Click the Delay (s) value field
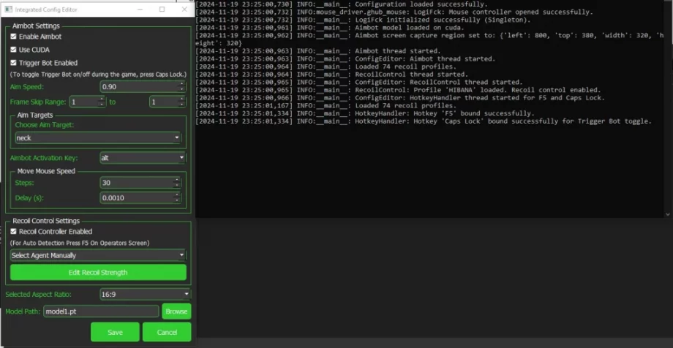673x348 pixels. [x=138, y=197]
